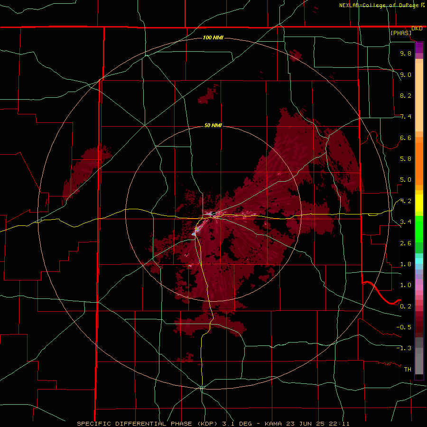
Task: Click the 22:11 timestamp in the caption
Action: coord(340,424)
